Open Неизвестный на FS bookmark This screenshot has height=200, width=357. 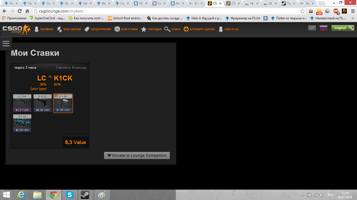pos(328,18)
